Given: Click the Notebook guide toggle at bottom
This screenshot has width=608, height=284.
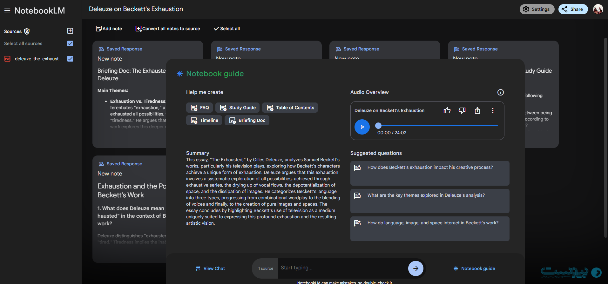Looking at the screenshot, I should (474, 268).
